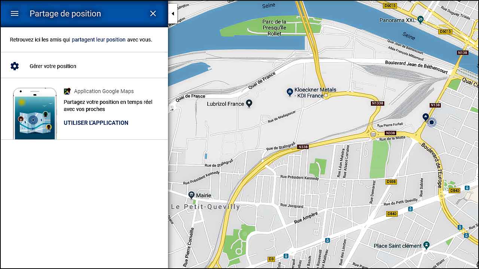Select the home pin beside the location dot
Image resolution: width=479 pixels, height=269 pixels.
tap(425, 117)
